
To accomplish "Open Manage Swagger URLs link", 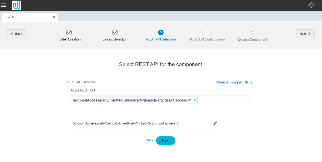I will [234, 82].
